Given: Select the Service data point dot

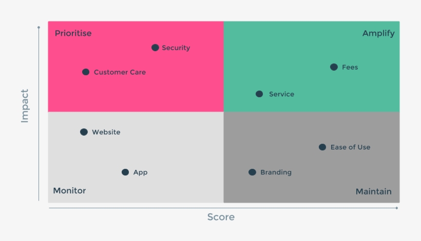Looking at the screenshot, I should [x=259, y=94].
